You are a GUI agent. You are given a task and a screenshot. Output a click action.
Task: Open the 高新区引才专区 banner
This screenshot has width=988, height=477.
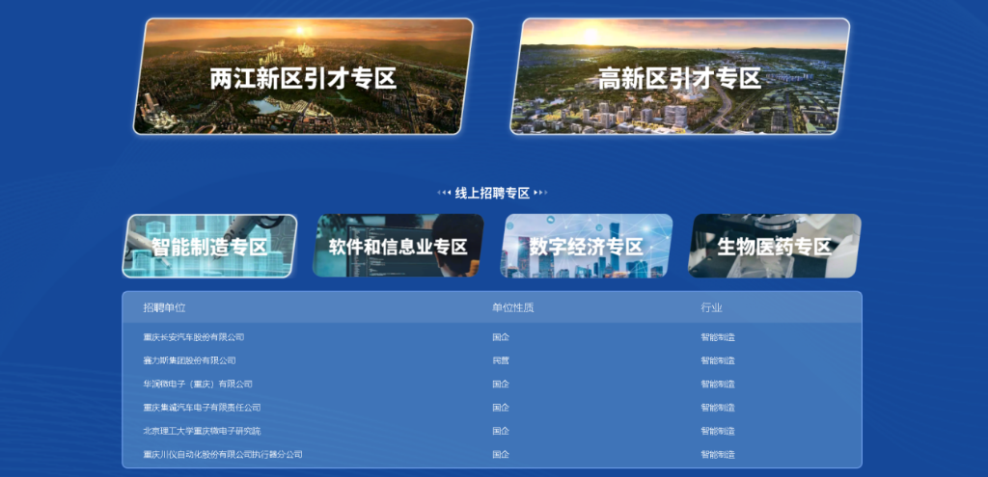pyautogui.click(x=679, y=77)
